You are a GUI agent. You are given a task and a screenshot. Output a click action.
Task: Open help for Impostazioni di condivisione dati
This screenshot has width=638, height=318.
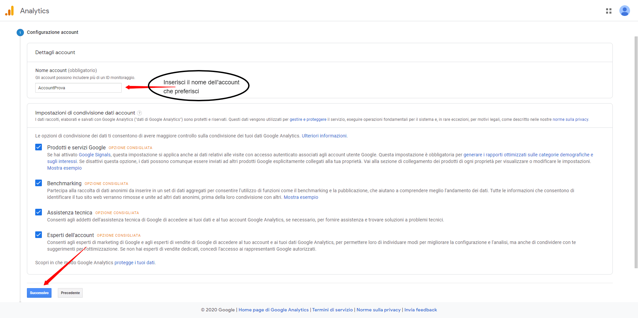[140, 113]
